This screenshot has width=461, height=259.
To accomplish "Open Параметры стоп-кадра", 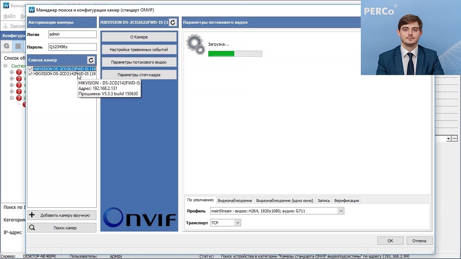I will [x=139, y=75].
